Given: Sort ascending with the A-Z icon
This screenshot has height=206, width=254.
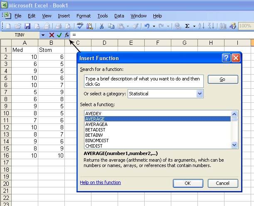Looking at the screenshot, I should (201, 26).
